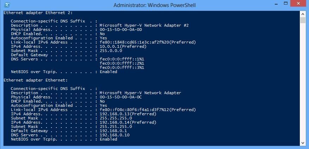Viewport: 309px width, 149px height.
Task: Click the physical address 00-15-5D-00-0A-0C
Action: (122, 97)
